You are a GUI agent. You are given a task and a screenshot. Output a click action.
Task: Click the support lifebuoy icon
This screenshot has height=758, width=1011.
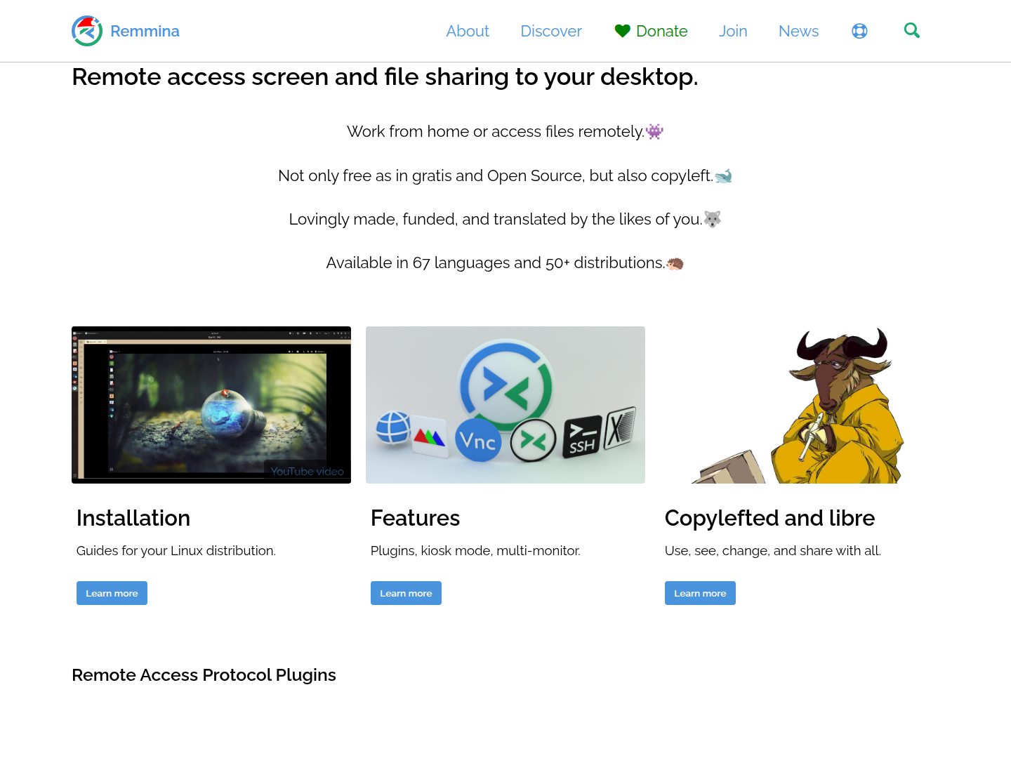point(859,31)
